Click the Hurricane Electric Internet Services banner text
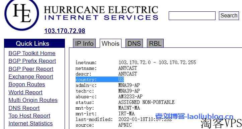Screen dimensions: 242x129 pyautogui.click(x=101, y=13)
